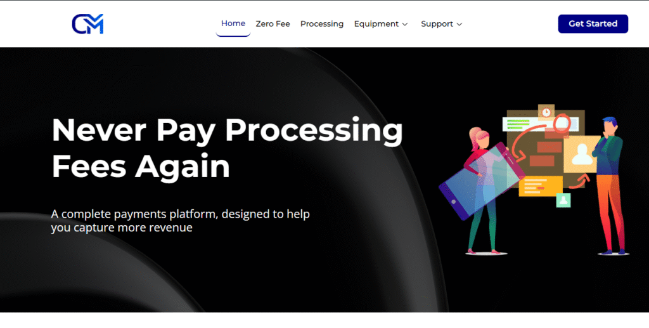The width and height of the screenshot is (649, 328).
Task: Click the user profile card in the illustration
Action: [582, 154]
